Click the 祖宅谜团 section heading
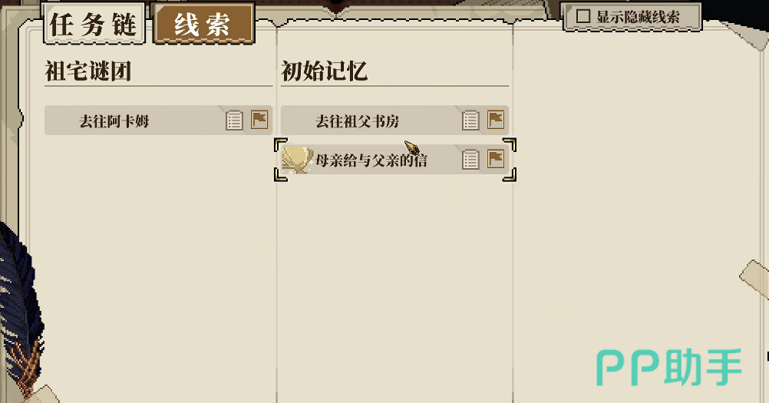Viewport: 769px width, 403px height. tap(87, 71)
